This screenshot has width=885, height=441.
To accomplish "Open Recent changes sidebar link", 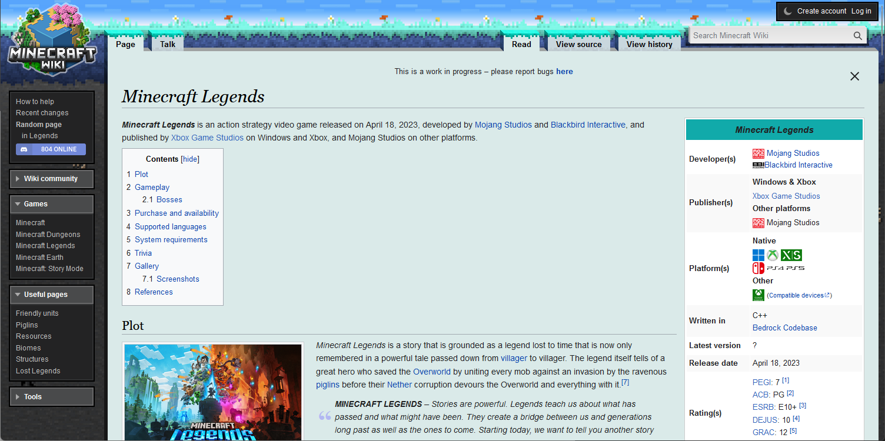I will point(42,113).
